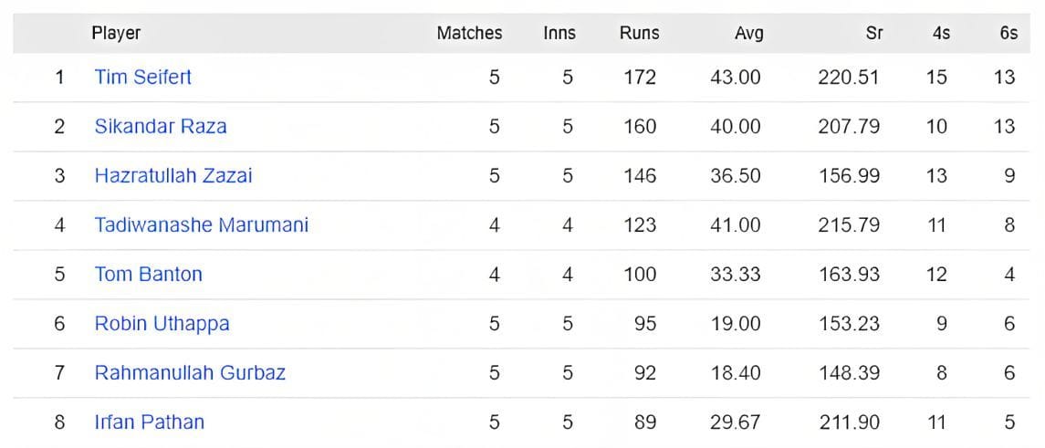Sort by the Avg column header
Image resolution: width=1045 pixels, height=448 pixels.
pos(748,34)
